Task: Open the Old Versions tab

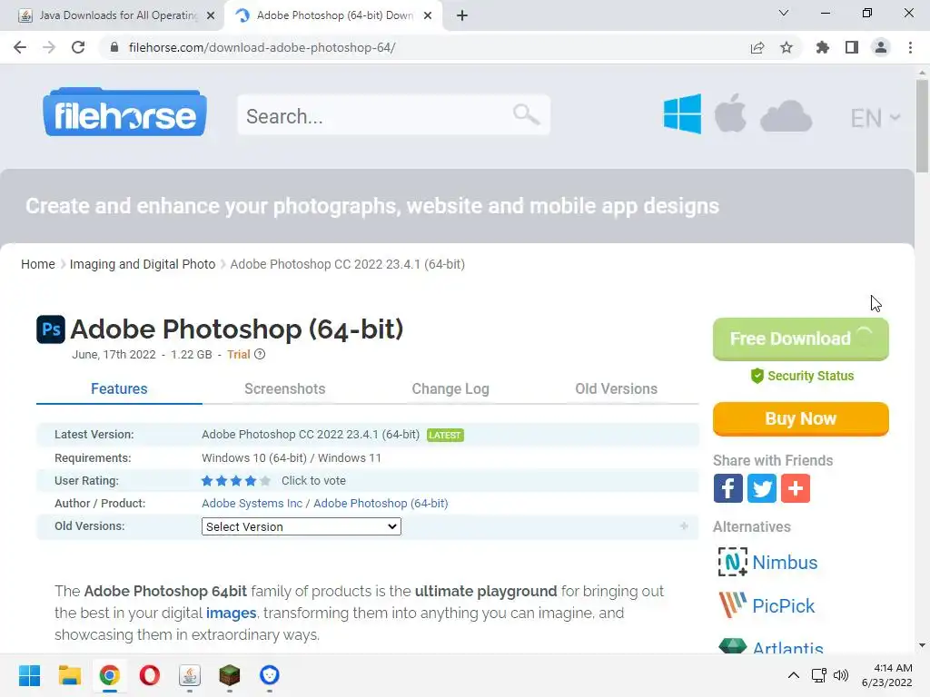Action: tap(617, 388)
